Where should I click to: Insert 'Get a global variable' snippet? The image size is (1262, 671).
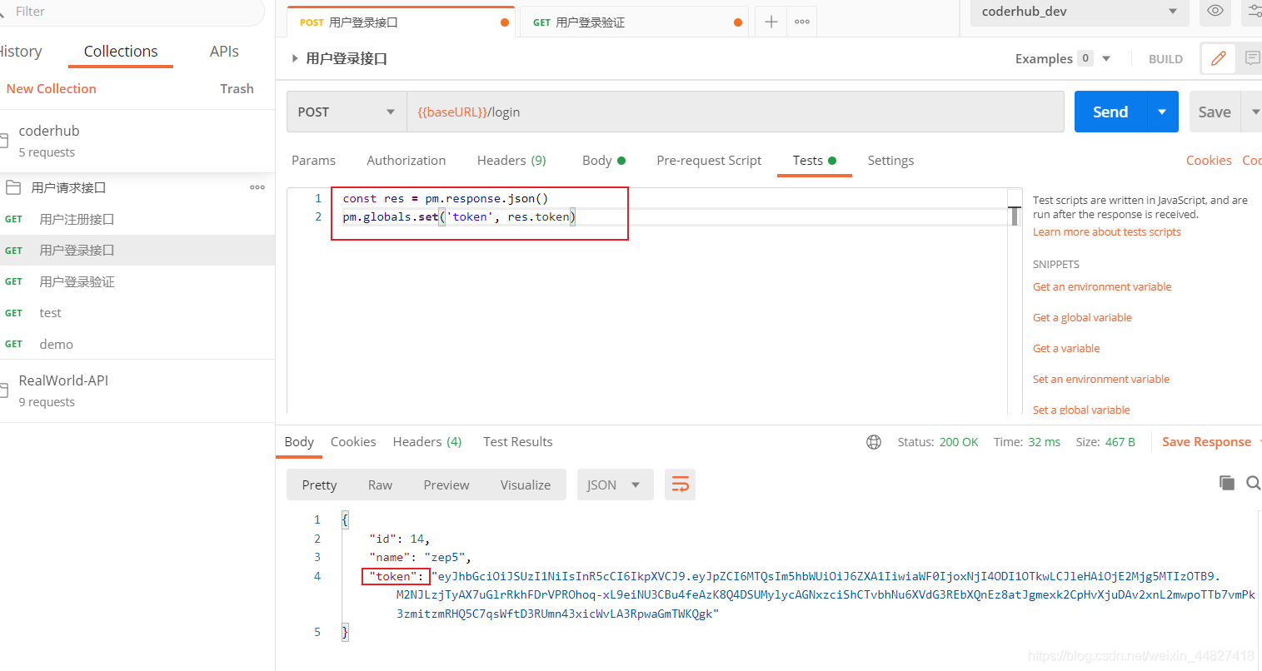(x=1082, y=318)
